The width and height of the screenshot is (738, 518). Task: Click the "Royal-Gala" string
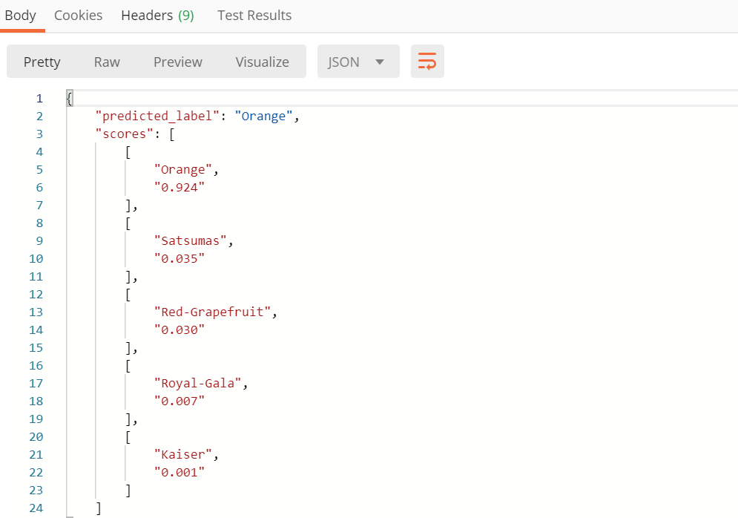[x=198, y=384]
